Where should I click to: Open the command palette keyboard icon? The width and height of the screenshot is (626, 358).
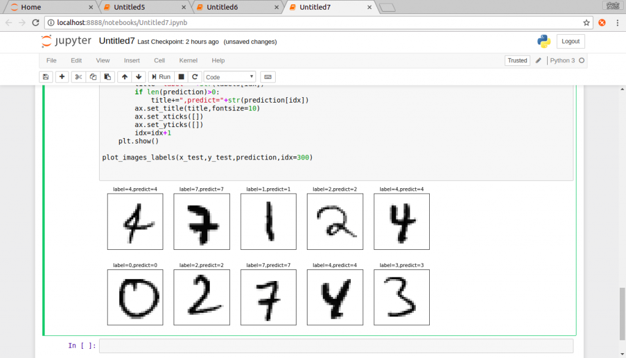(x=268, y=76)
